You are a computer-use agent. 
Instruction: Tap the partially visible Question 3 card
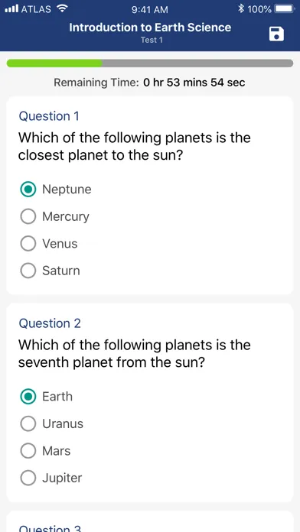[150, 521]
